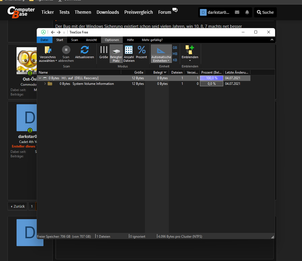Screen dimensions: 302x261
Task: Click the window resize grip icon
Action: [x=273, y=237]
